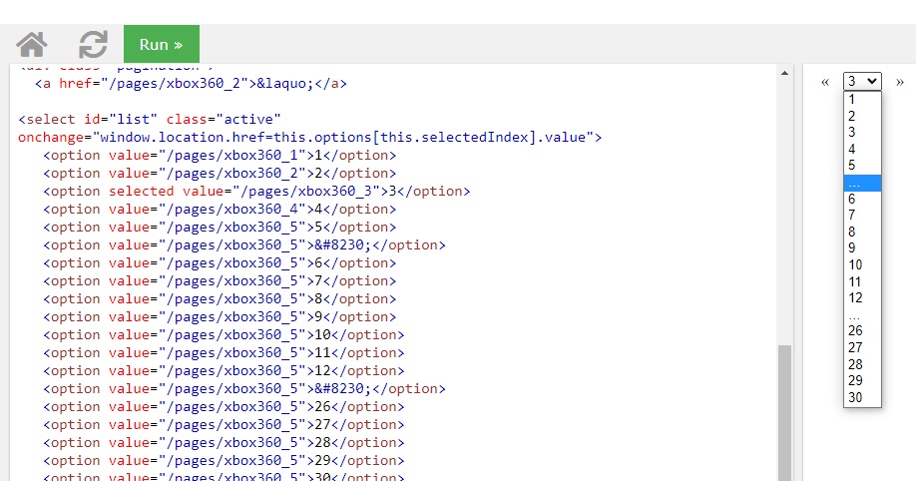Select the ellipsis option between 12 and 26

pos(862,314)
